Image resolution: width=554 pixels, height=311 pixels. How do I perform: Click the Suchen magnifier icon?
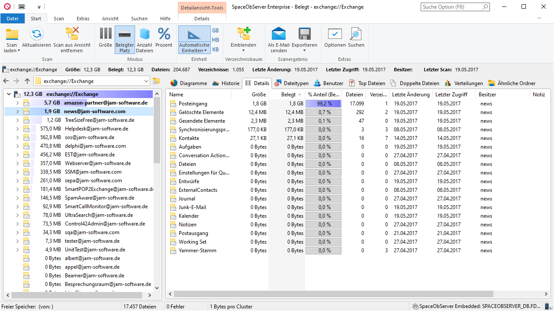pos(356,34)
